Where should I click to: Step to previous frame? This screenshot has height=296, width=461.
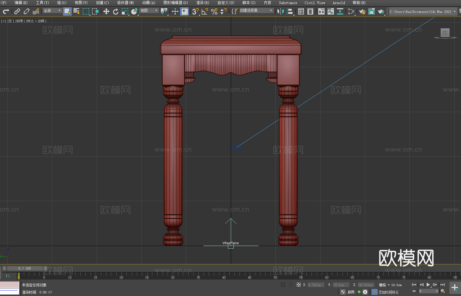coord(421,285)
